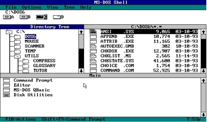The height and width of the screenshot is (122, 207).
Task: Click the CHKDSK.EXE program icon
Action: tap(93, 51)
